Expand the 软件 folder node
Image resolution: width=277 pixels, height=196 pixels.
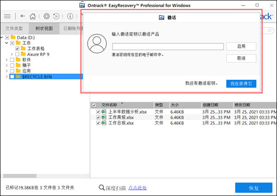coord(7,60)
